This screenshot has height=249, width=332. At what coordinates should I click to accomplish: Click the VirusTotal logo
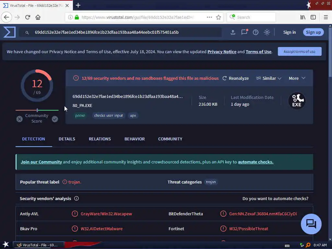(9, 32)
